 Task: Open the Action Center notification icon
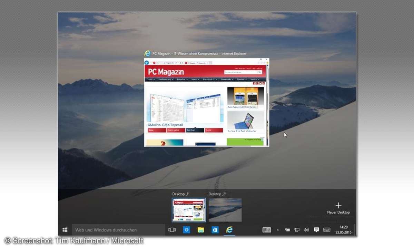pos(316,230)
